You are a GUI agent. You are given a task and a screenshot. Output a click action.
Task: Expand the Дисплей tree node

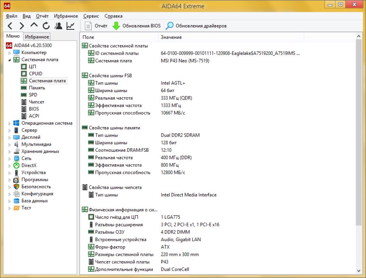click(10, 137)
